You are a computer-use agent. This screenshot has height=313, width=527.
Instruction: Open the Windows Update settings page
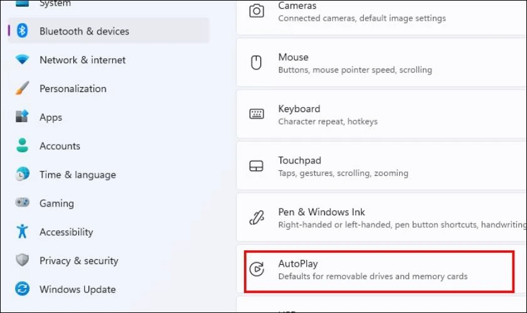pyautogui.click(x=77, y=289)
